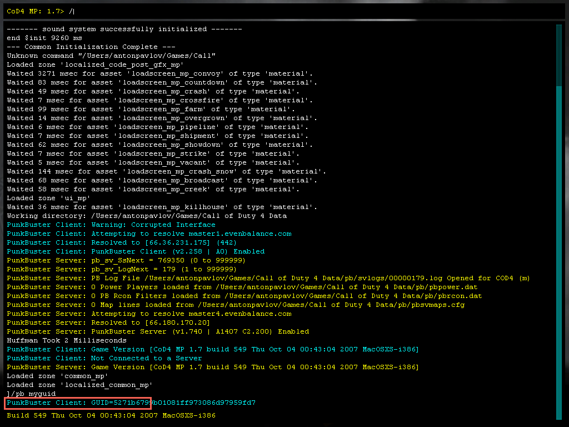569x427 pixels.
Task: Click the 'loadscreen_mp_crash' 49 msec line
Action: point(153,91)
